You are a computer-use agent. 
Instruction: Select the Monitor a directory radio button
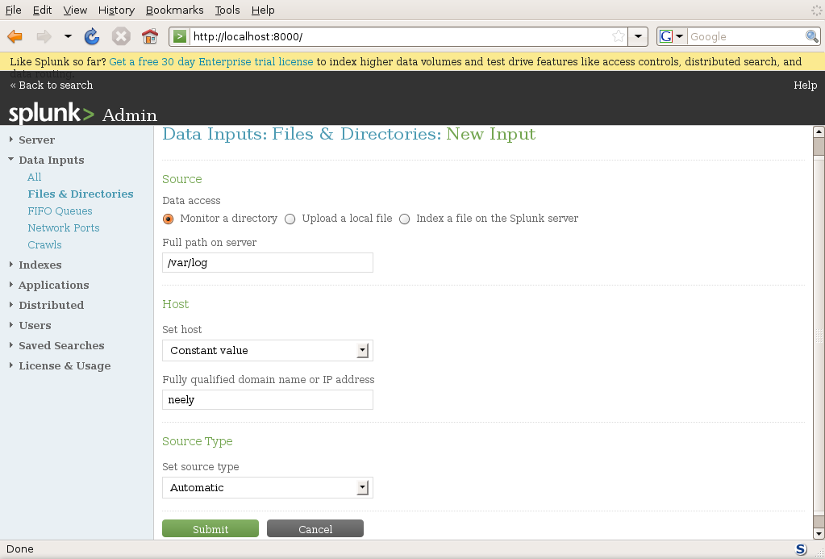[168, 219]
